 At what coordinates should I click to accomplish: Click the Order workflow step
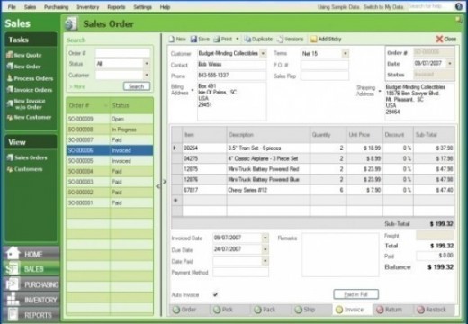(184, 310)
